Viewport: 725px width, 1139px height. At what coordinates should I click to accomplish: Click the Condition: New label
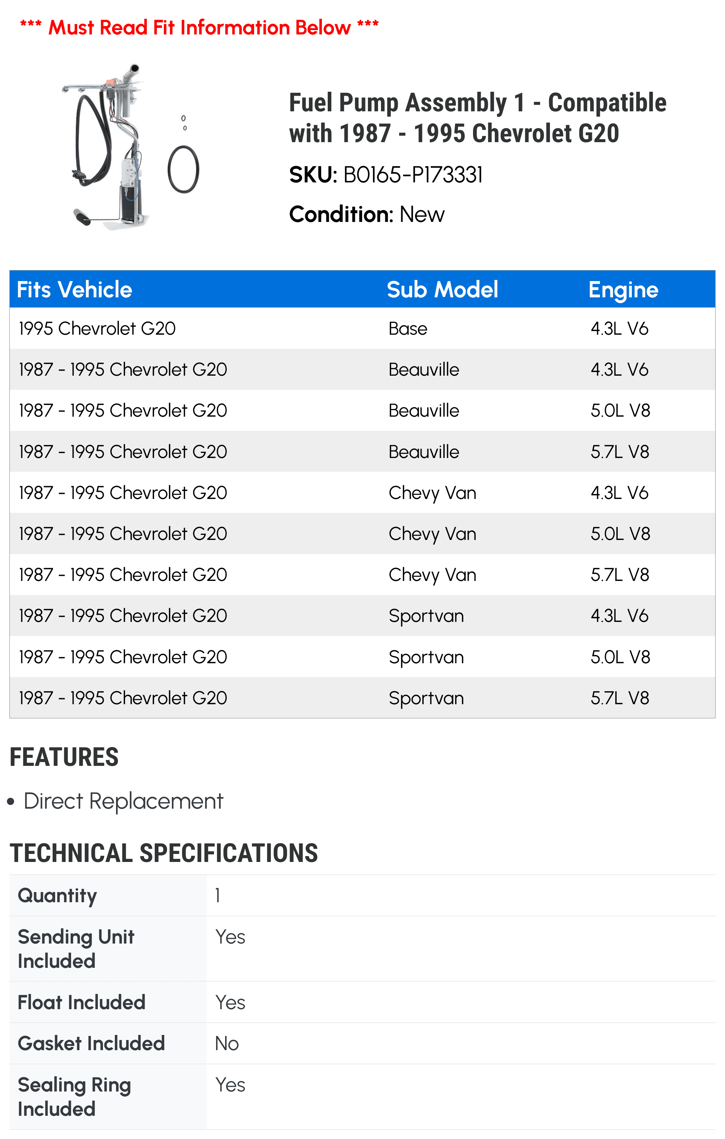pos(366,214)
